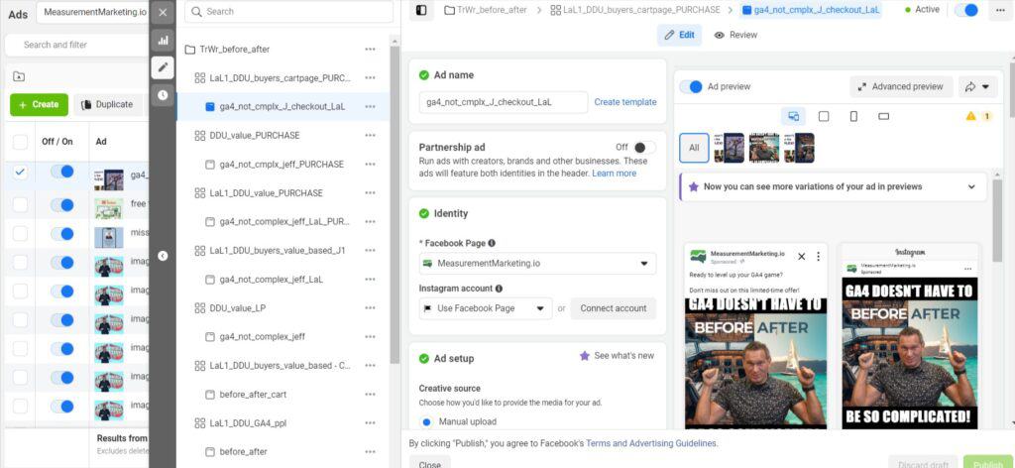
Task: Open three-dot menu for DDU_value_LP ad set
Action: pos(370,308)
